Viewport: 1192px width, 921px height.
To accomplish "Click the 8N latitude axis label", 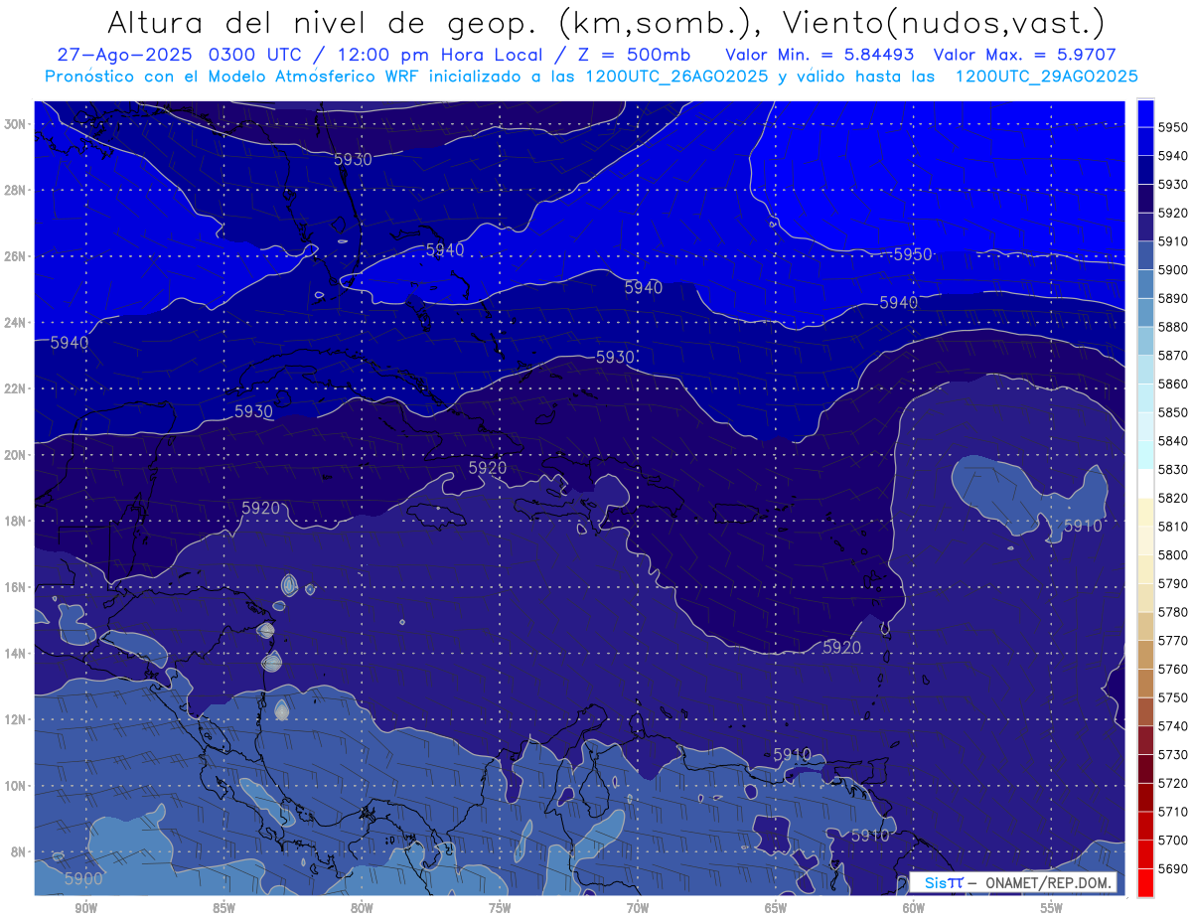I will coord(19,851).
